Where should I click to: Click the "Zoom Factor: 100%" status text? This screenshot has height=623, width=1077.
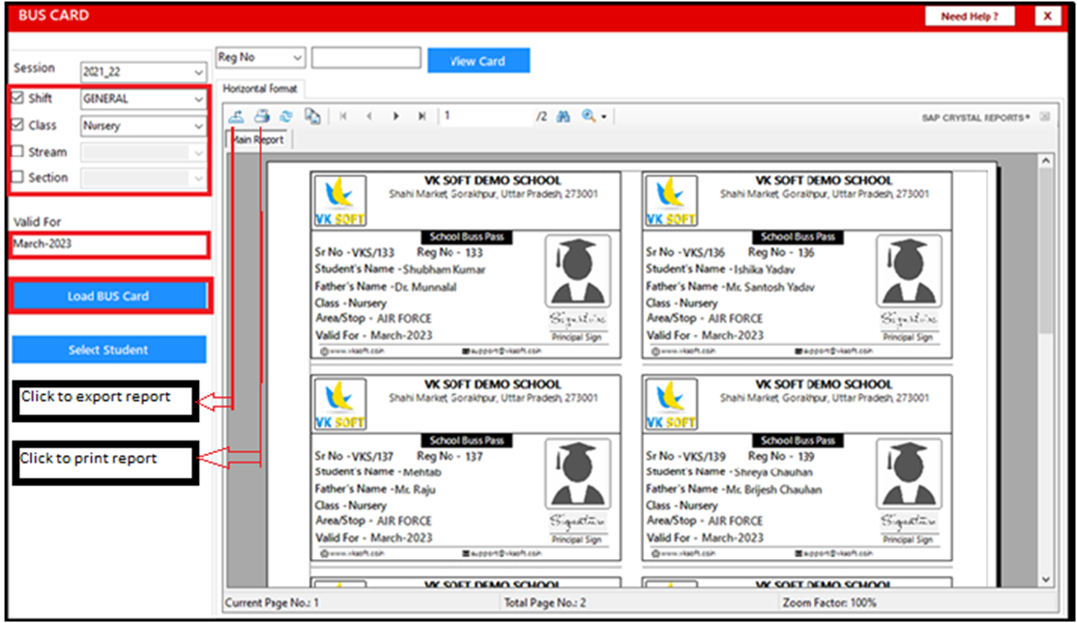[830, 603]
